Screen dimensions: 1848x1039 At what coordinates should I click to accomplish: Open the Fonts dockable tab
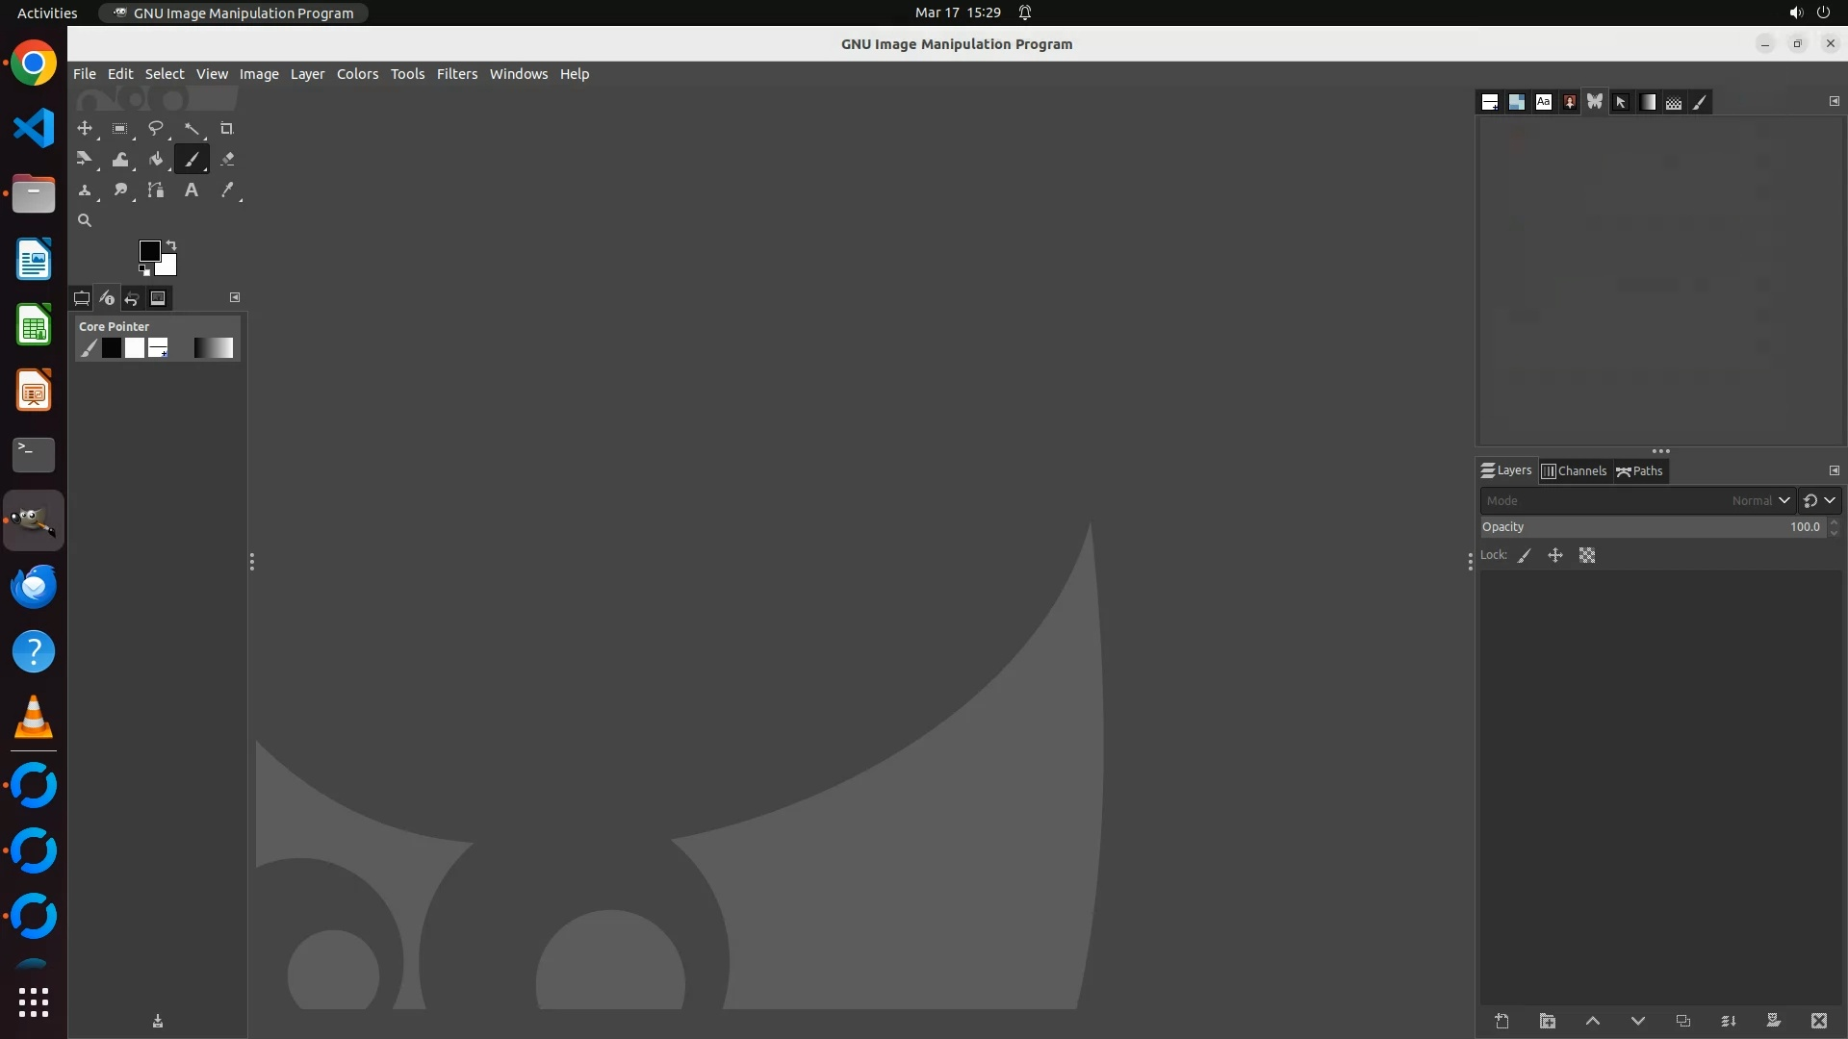pos(1543,102)
